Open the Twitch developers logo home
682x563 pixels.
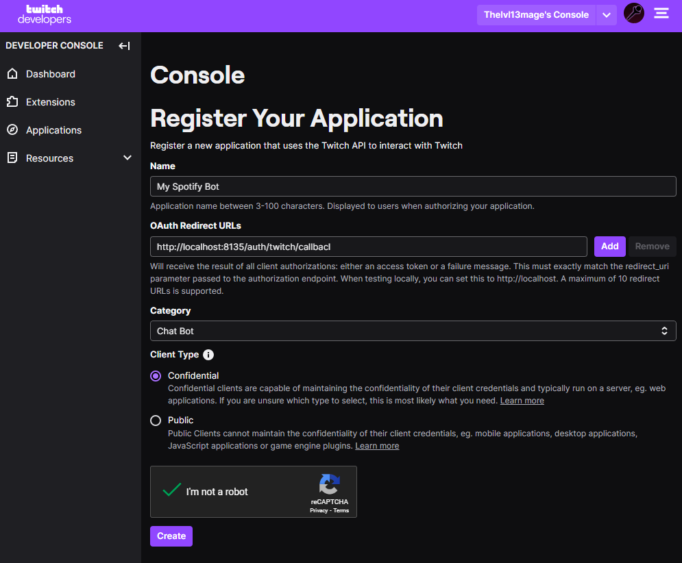(45, 14)
